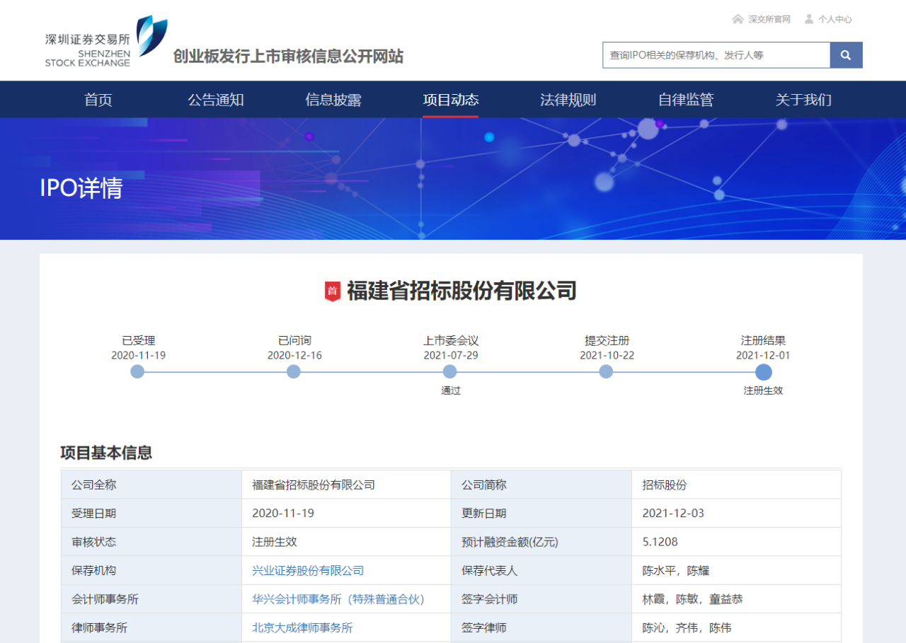The height and width of the screenshot is (643, 906).
Task: Click the red 首 badge before company name
Action: click(x=333, y=291)
